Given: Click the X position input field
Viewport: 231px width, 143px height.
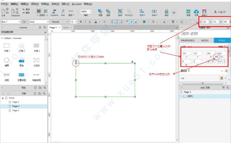Looking at the screenshot, I should 186,53.
